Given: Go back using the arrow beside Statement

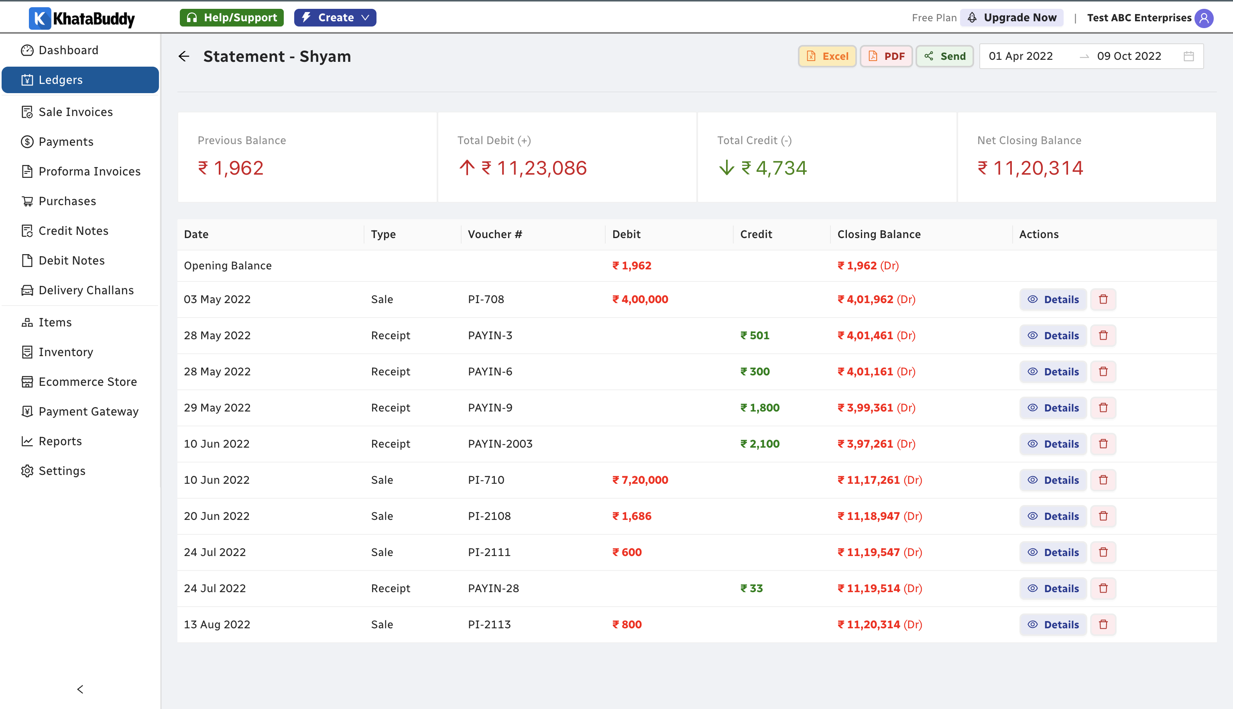Looking at the screenshot, I should [184, 57].
